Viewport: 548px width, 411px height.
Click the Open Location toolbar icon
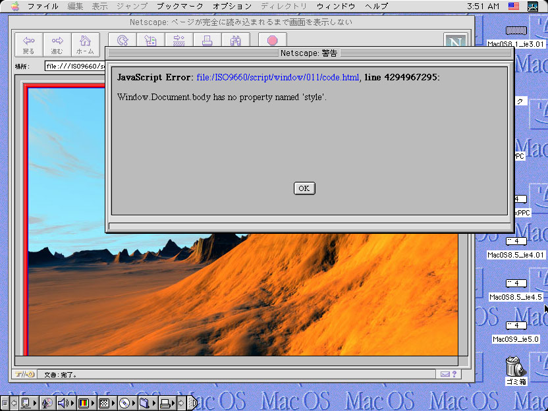(x=179, y=40)
